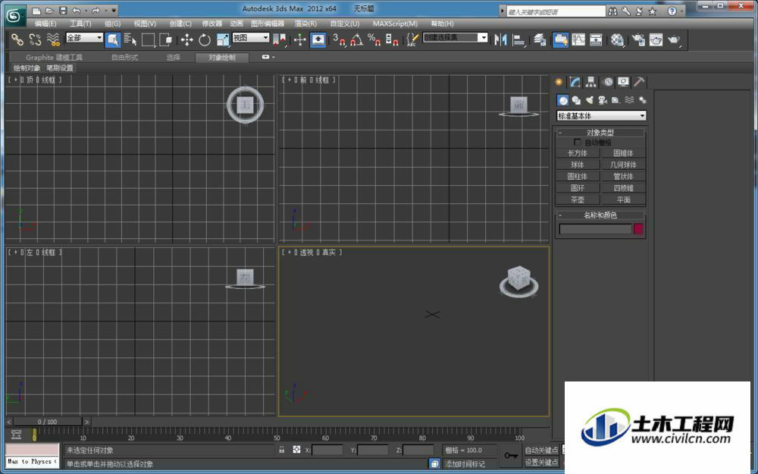Open the Curve Editor
The height and width of the screenshot is (474, 758).
(578, 39)
